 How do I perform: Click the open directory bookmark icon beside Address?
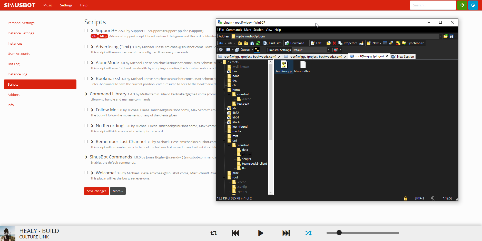tap(446, 36)
